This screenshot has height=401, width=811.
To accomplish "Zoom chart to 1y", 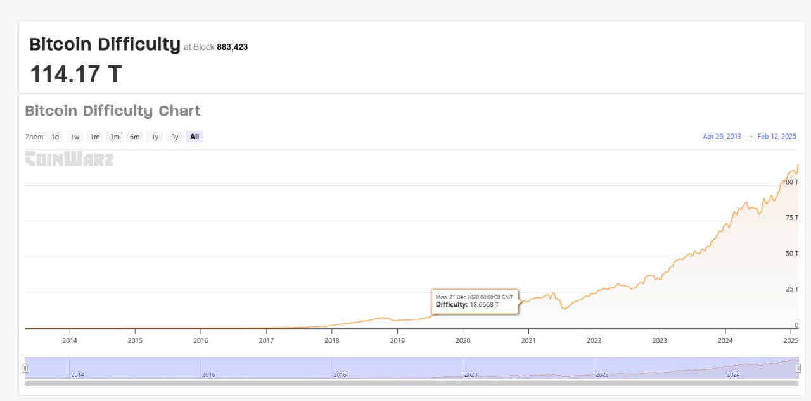I will point(155,137).
